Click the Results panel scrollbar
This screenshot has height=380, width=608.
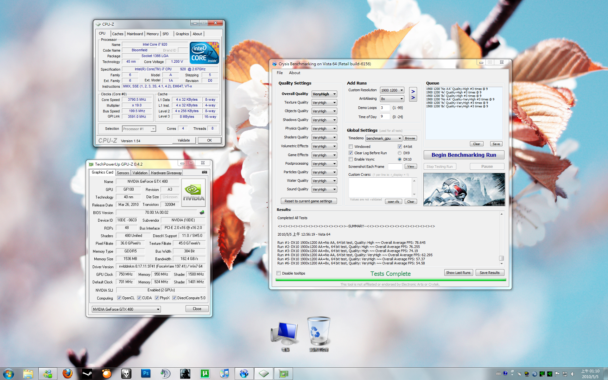502,239
